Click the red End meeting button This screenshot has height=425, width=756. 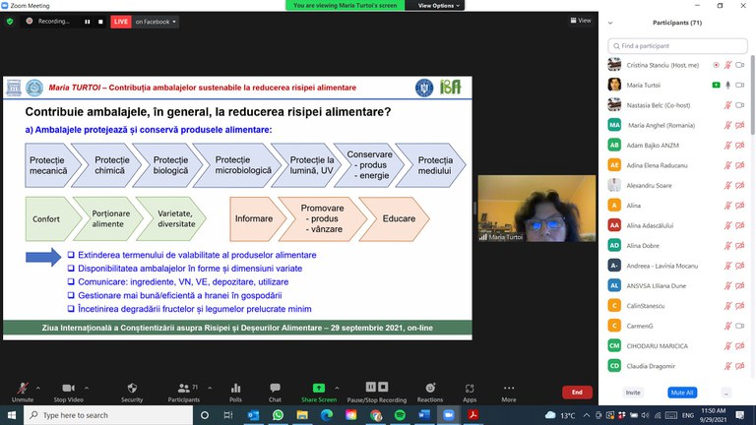[x=577, y=392]
